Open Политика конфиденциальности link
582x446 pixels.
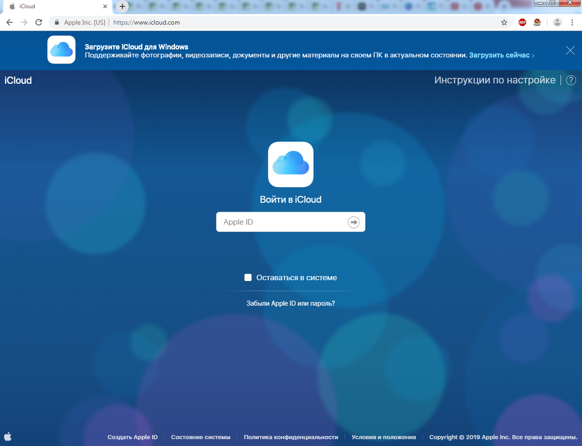coord(291,437)
